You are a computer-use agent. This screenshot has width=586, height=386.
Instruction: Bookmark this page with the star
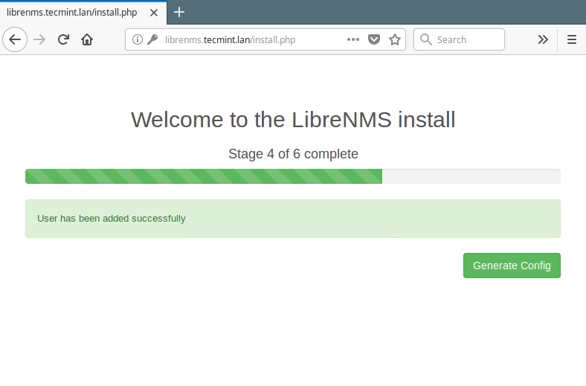(x=395, y=39)
